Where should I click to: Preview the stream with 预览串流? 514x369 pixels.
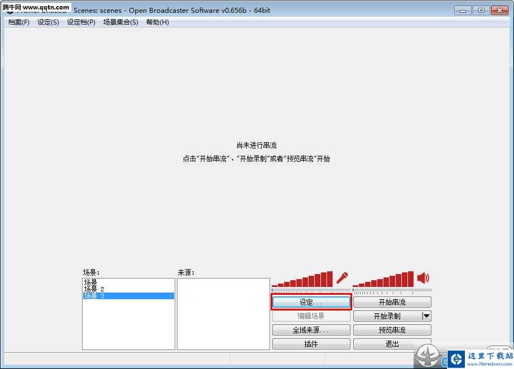[x=392, y=329]
